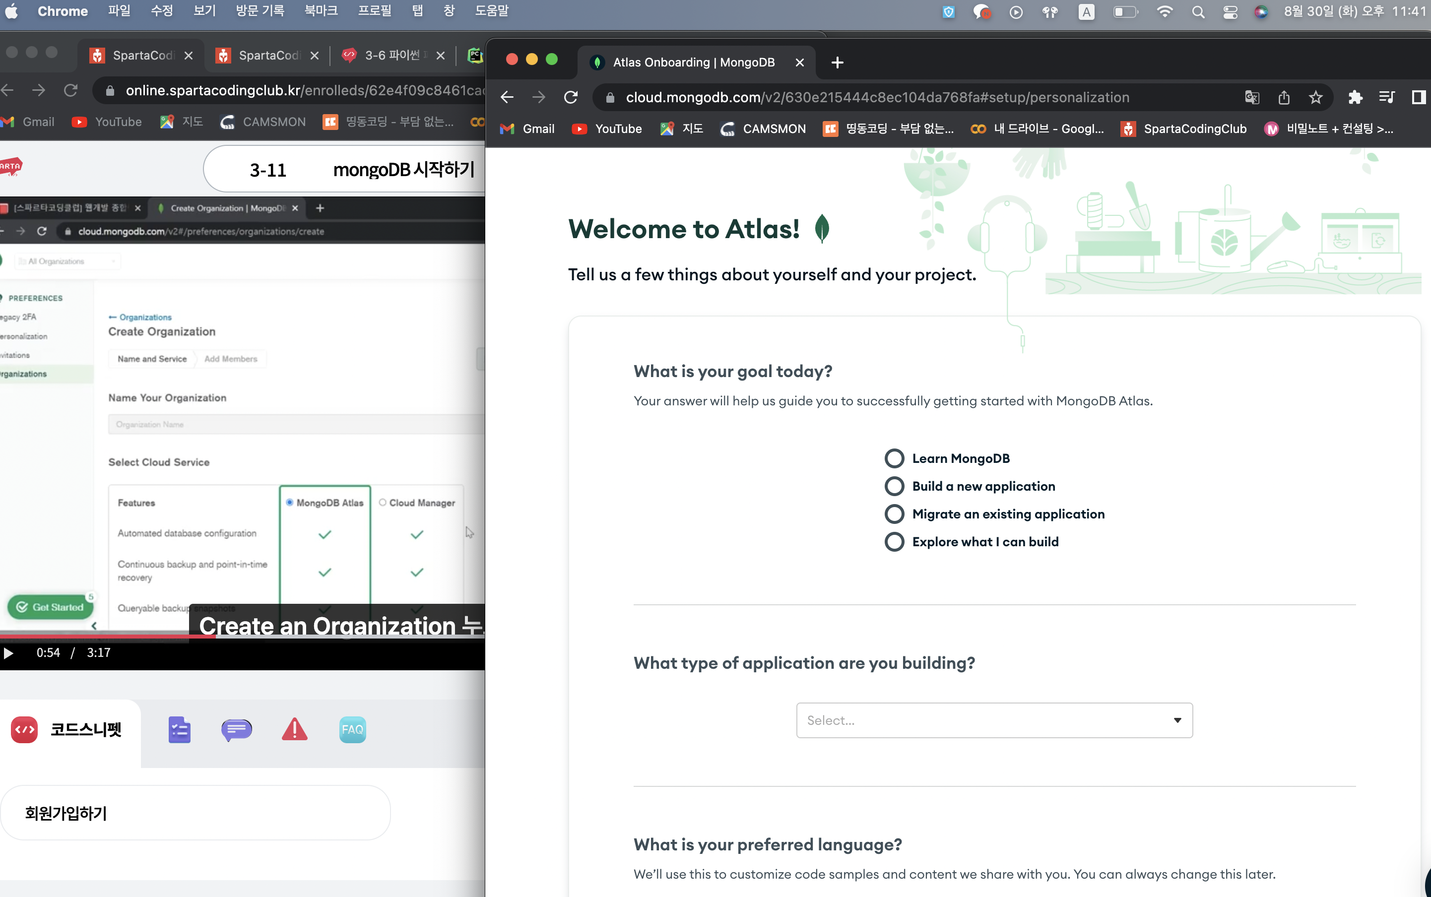1431x897 pixels.
Task: Open the 비밀노트 + 컨설팅 bookmark
Action: [x=1329, y=128]
